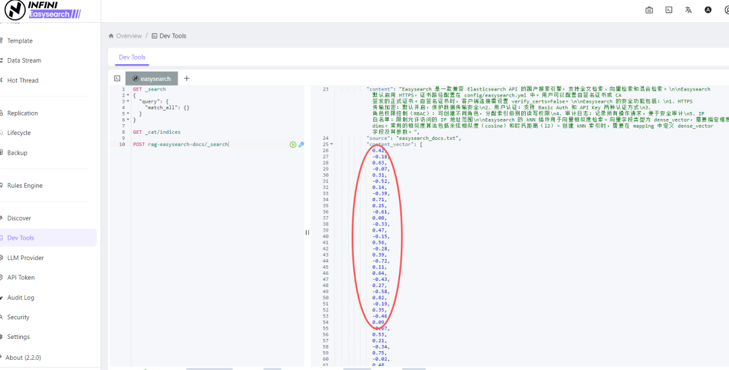Collapse the code block at line 2

click(128, 95)
